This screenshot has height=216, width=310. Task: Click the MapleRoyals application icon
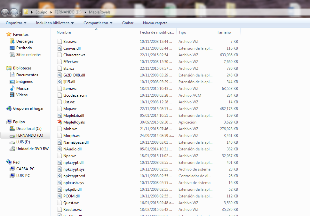[60, 122]
